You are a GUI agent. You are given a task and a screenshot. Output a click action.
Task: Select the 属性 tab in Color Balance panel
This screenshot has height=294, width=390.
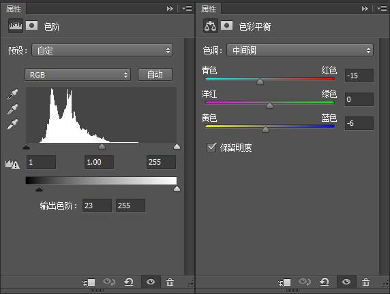[x=209, y=10]
